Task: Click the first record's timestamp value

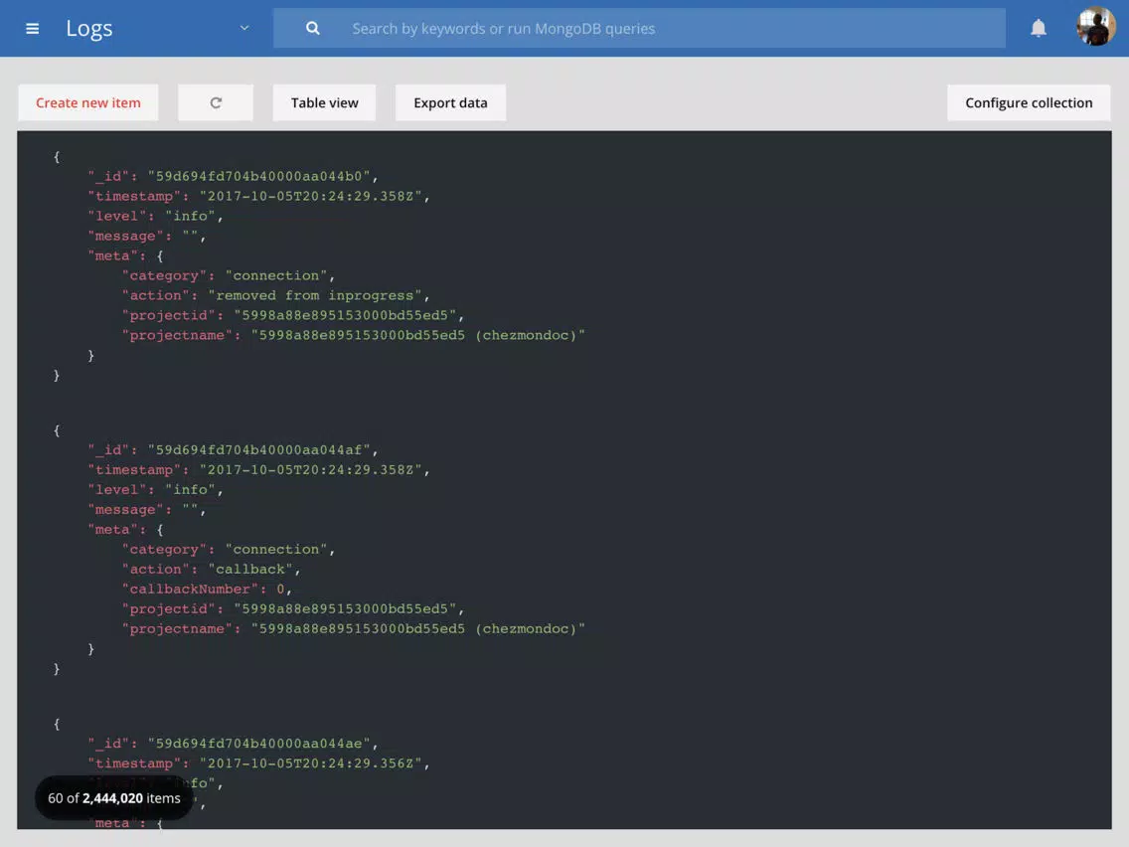Action: coord(310,197)
